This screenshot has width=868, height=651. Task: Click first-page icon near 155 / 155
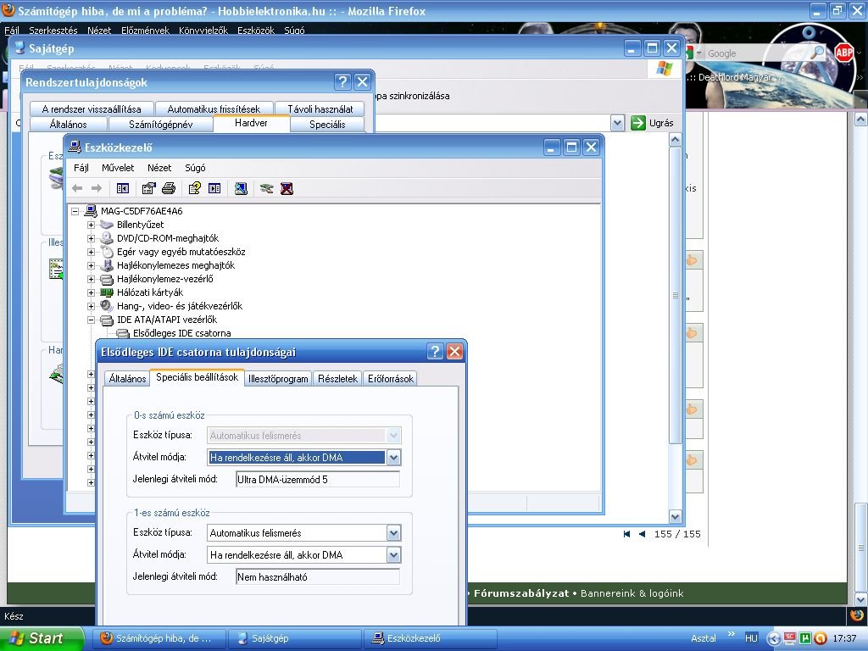[626, 534]
